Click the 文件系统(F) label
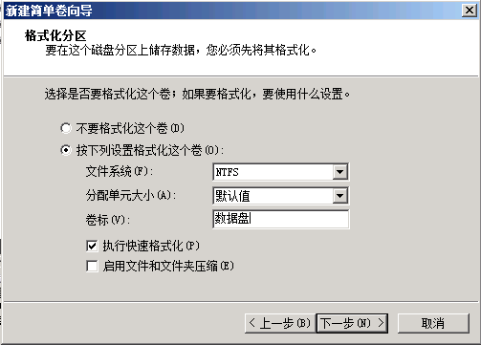Viewport: 481px width, 345px height. pyautogui.click(x=120, y=172)
